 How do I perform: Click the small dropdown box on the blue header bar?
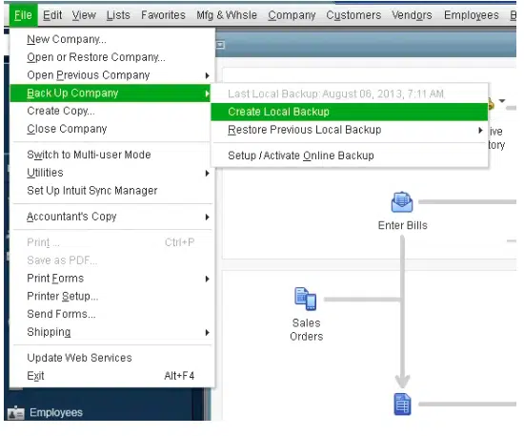pos(220,45)
